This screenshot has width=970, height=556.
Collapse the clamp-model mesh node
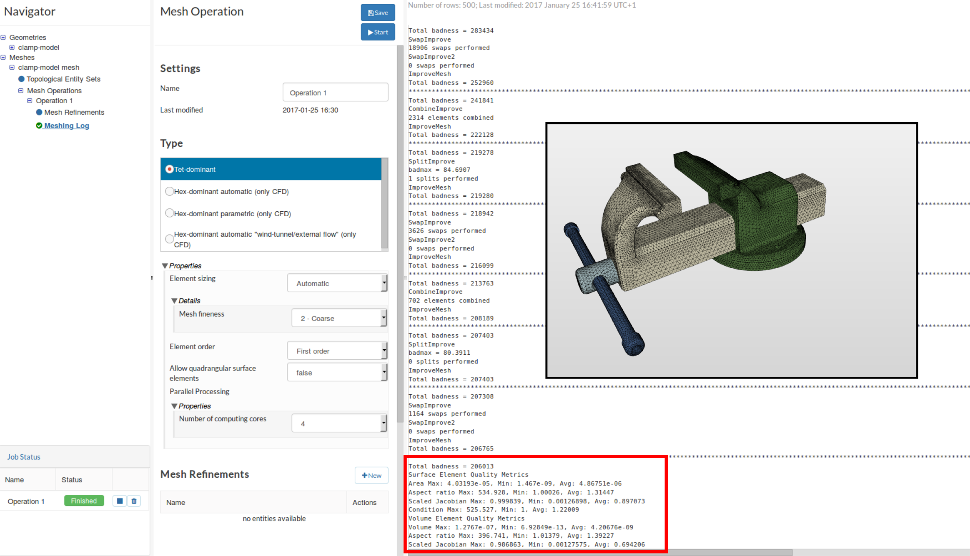coord(12,67)
